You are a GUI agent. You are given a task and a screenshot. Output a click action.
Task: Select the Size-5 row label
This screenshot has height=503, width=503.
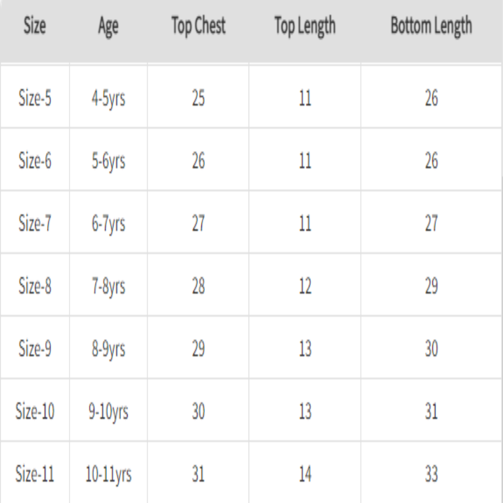point(35,99)
